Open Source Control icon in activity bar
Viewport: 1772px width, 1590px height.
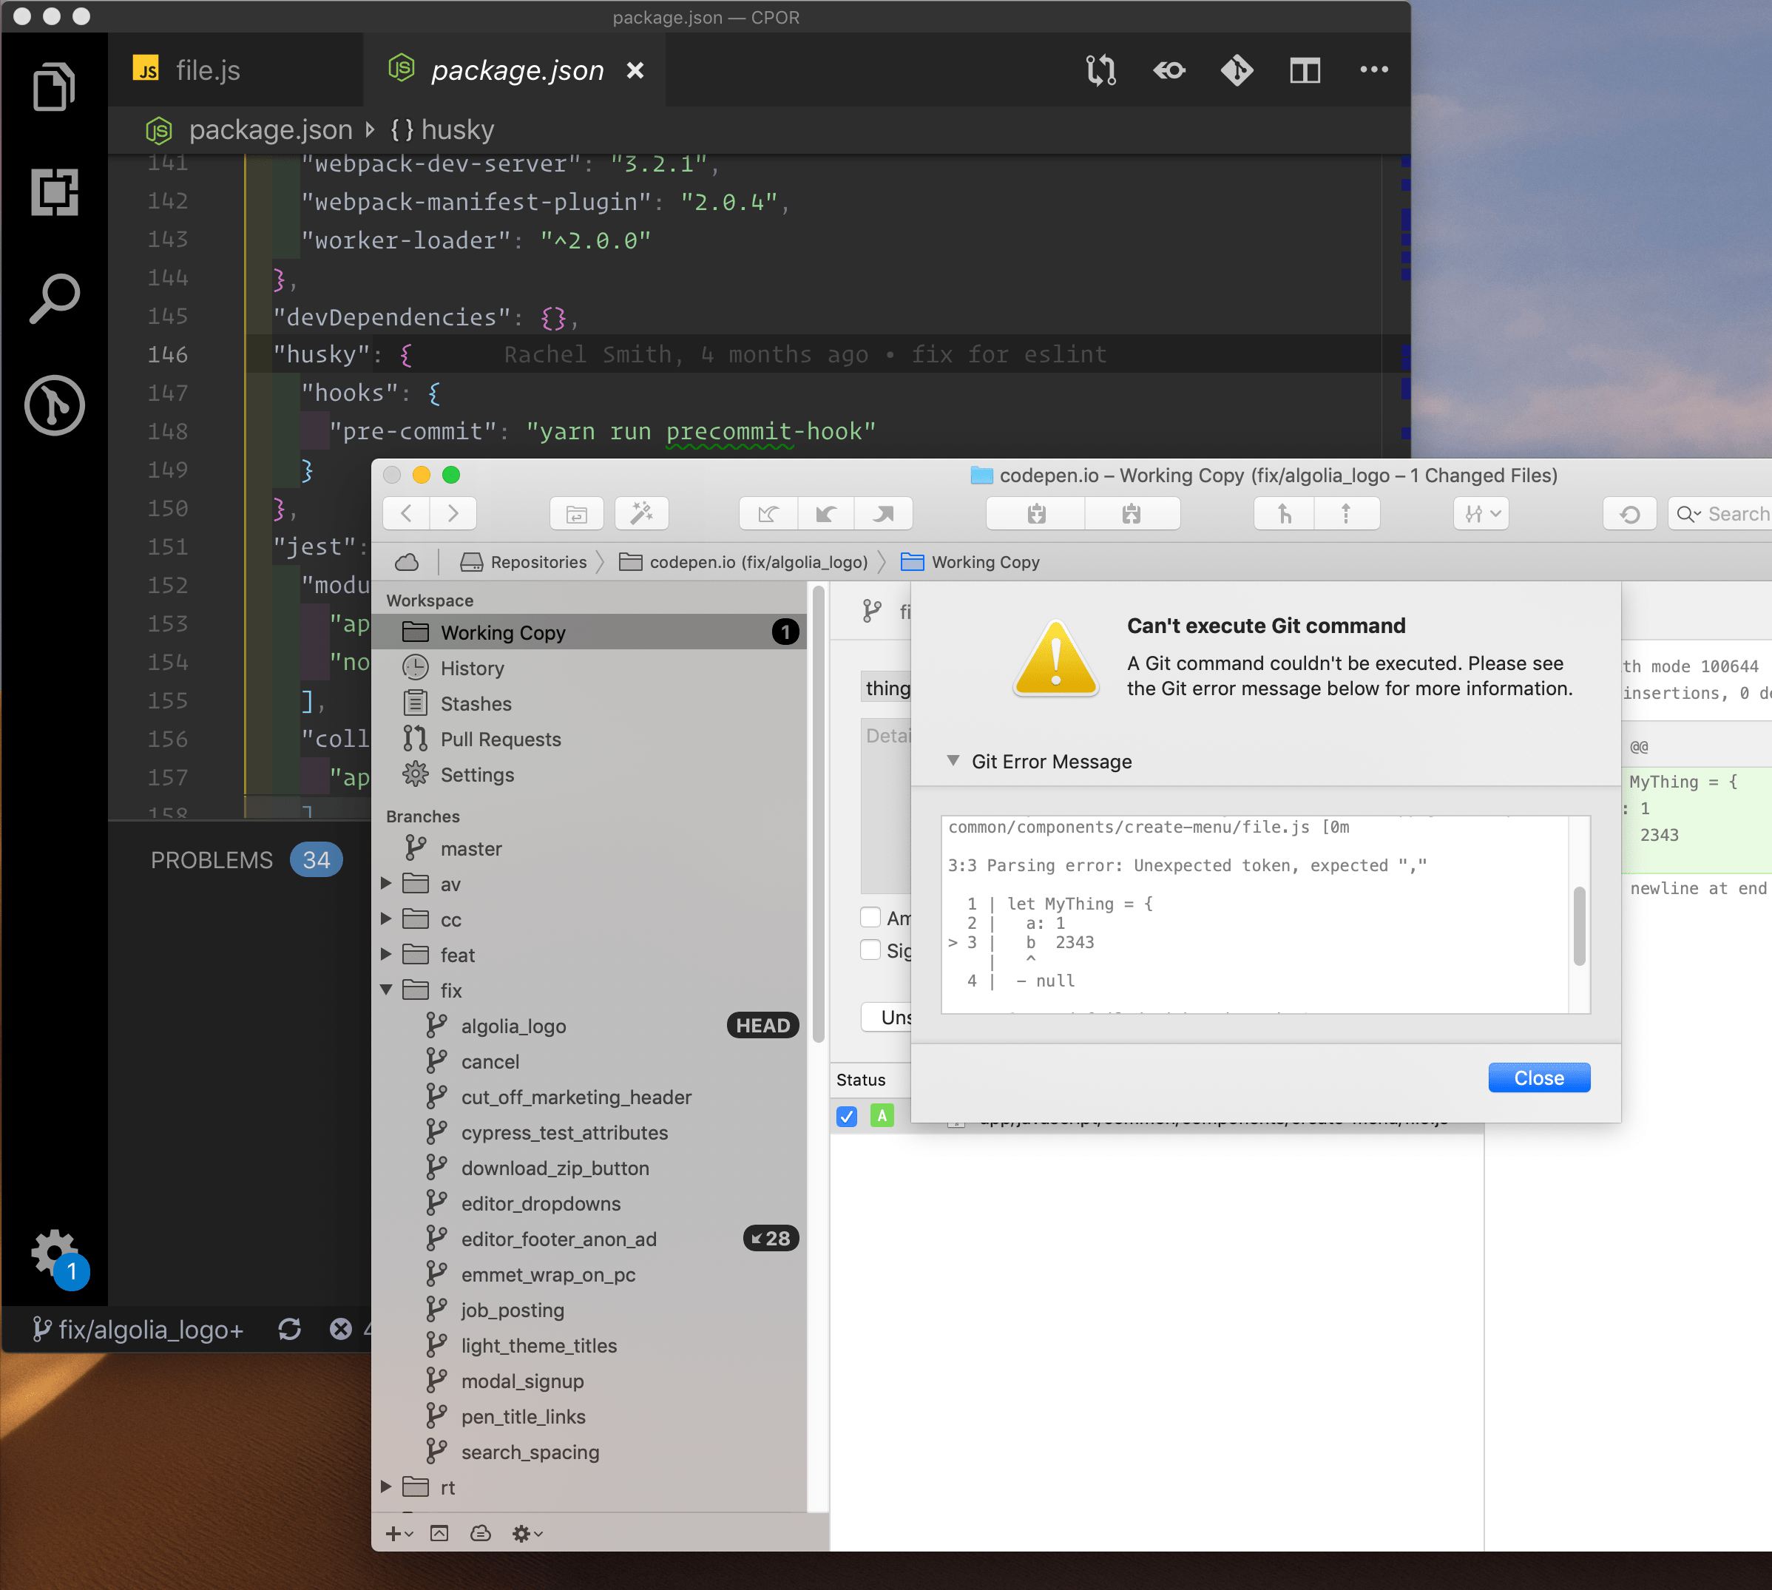coord(53,405)
